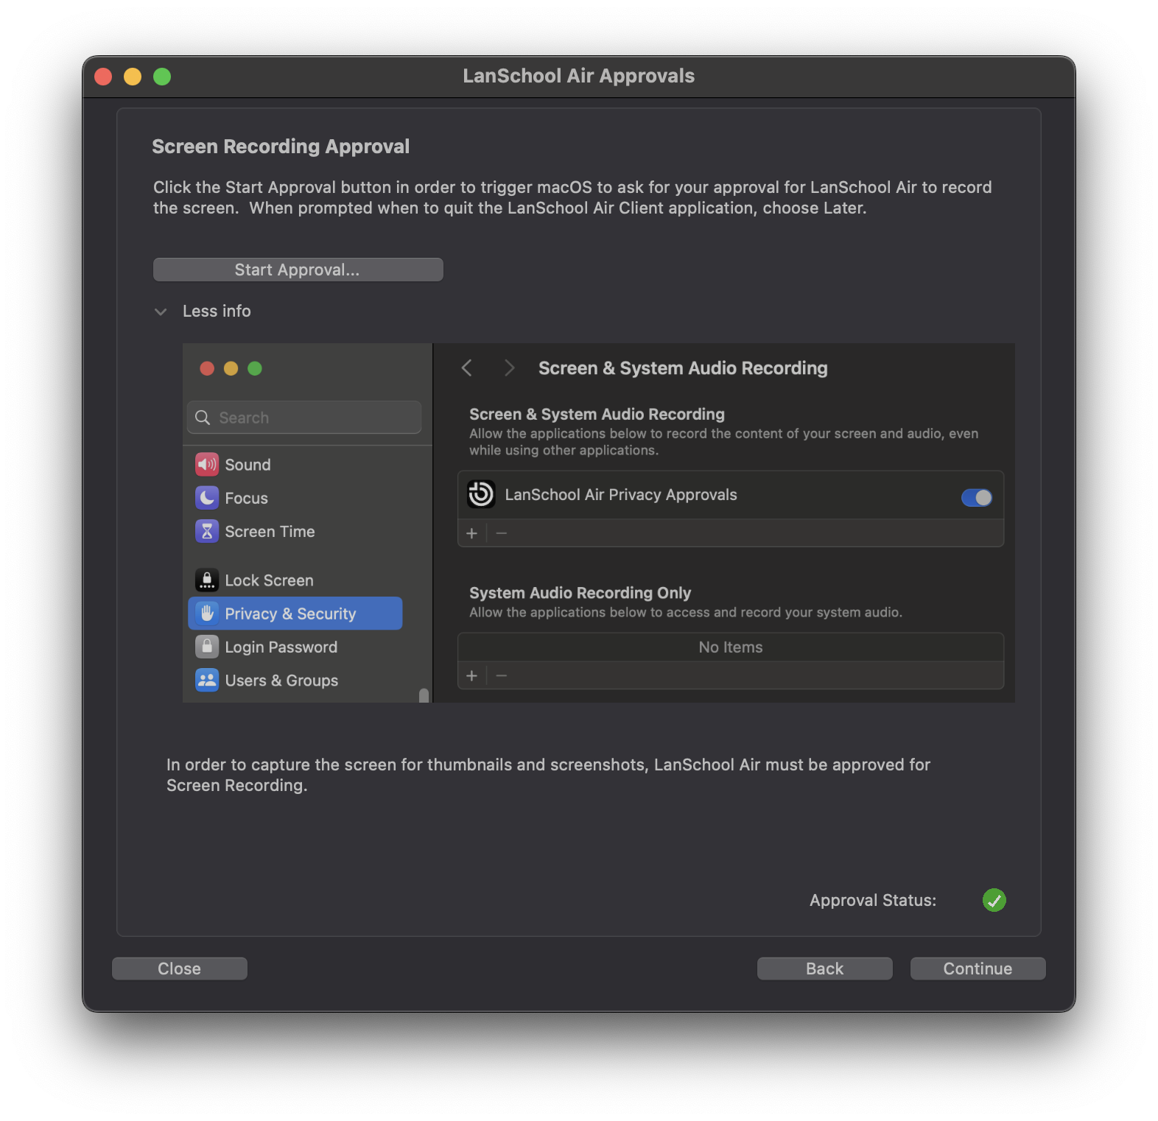The width and height of the screenshot is (1158, 1121).
Task: Click the Focus moon icon
Action: (x=207, y=498)
